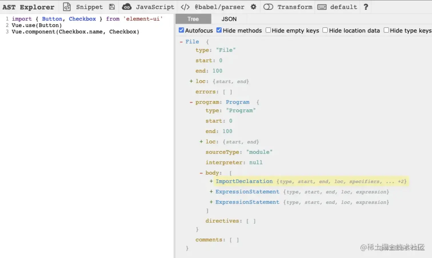Image resolution: width=432 pixels, height=258 pixels.
Task: Click the sourceType key
Action: point(222,152)
